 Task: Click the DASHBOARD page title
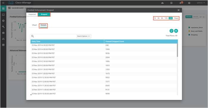[x=18, y=8]
